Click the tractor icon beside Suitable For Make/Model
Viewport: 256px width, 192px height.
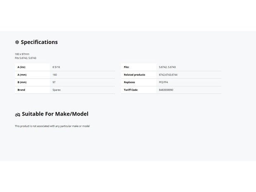pos(17,115)
